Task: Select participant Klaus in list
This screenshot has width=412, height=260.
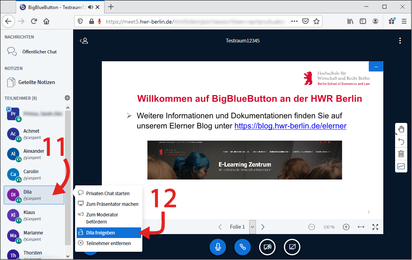Action: pos(34,215)
